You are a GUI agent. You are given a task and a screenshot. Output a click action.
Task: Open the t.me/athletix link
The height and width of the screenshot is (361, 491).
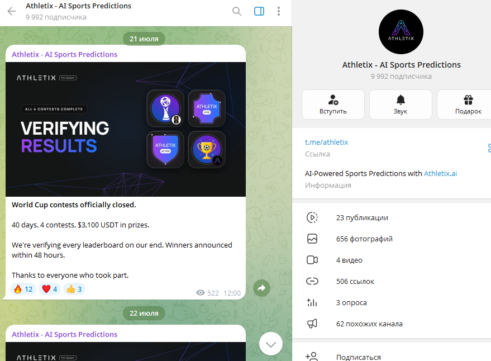tap(326, 142)
